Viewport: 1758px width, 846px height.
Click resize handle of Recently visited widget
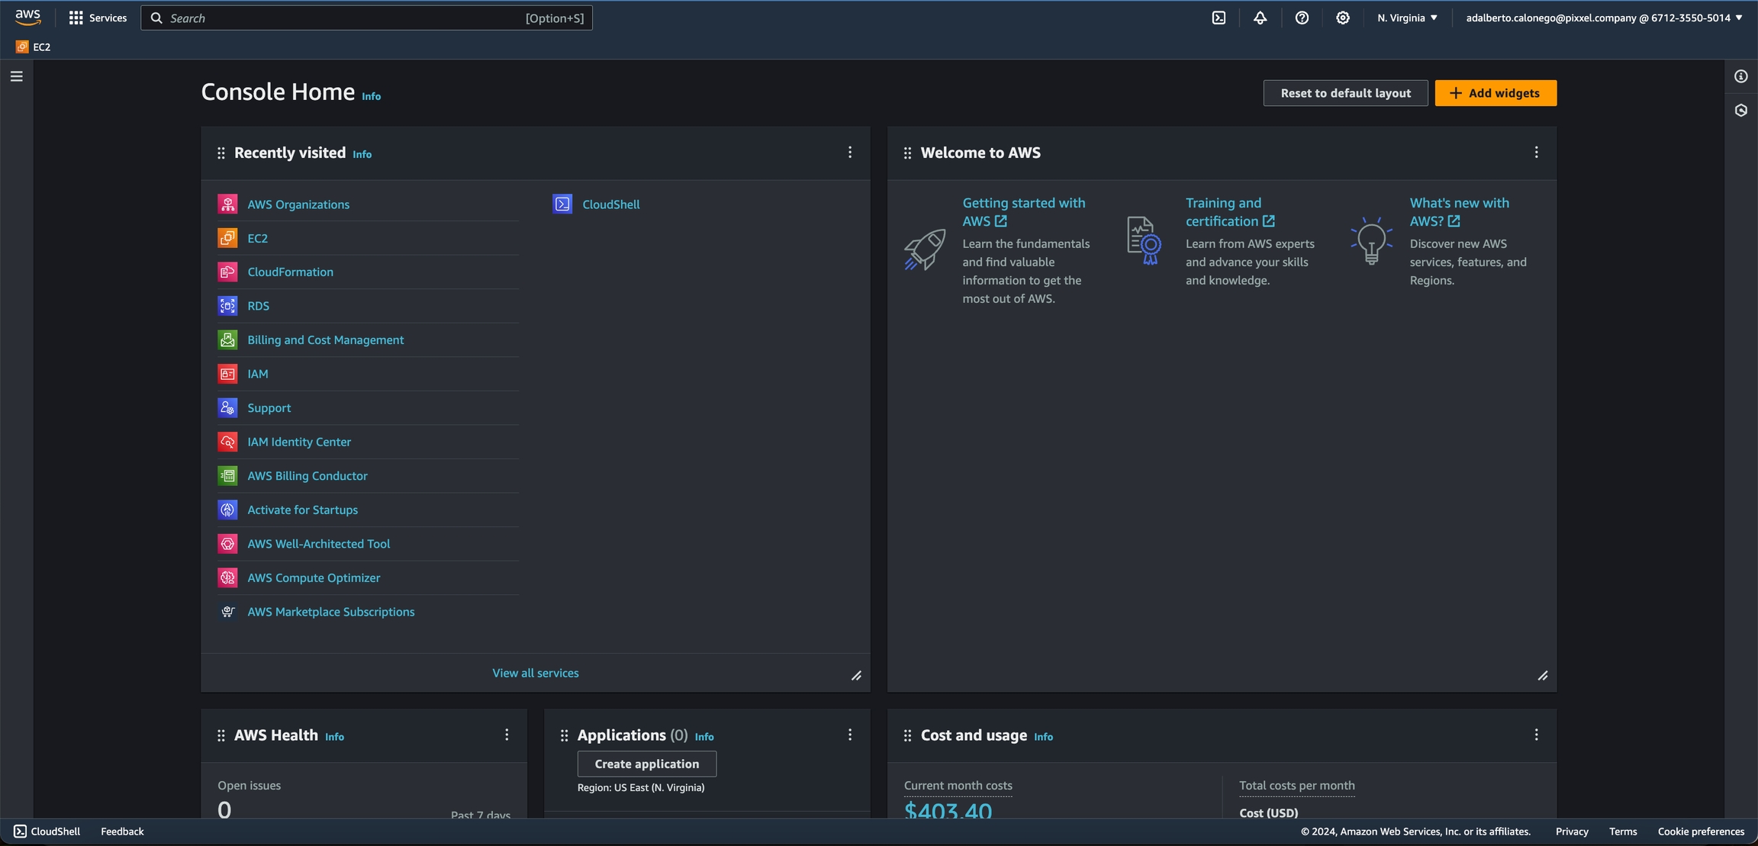(856, 676)
